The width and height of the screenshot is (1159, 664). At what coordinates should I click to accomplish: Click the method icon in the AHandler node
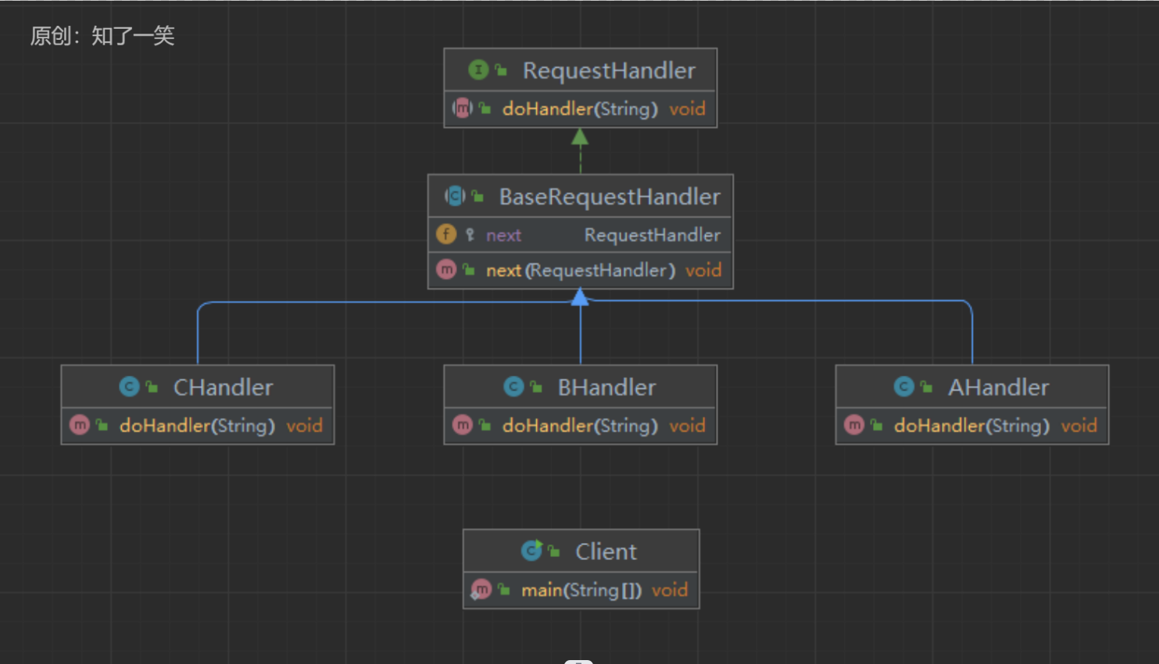[854, 425]
